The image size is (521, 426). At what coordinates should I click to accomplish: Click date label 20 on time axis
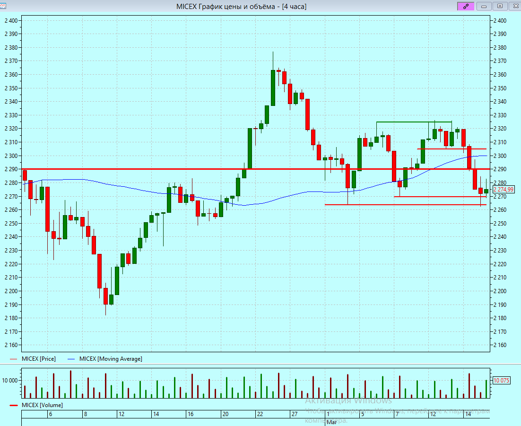[226, 414]
